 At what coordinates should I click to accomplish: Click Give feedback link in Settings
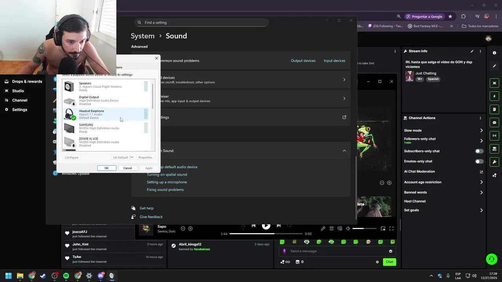point(151,217)
